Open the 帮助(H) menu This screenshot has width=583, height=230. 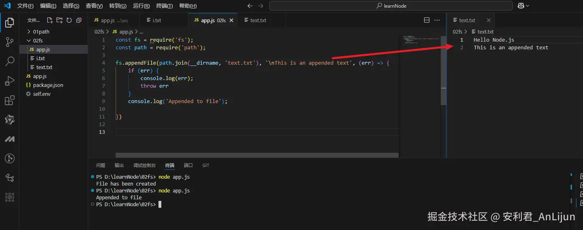pos(188,6)
